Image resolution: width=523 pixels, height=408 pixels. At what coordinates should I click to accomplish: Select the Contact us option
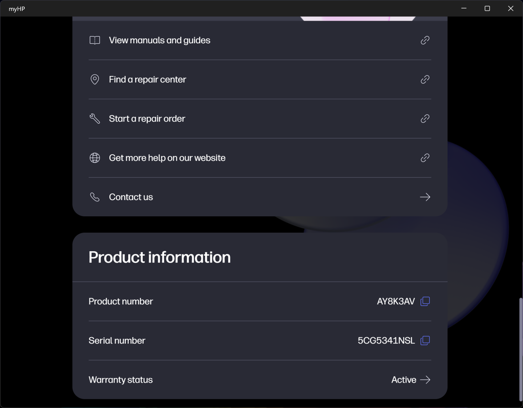(131, 197)
